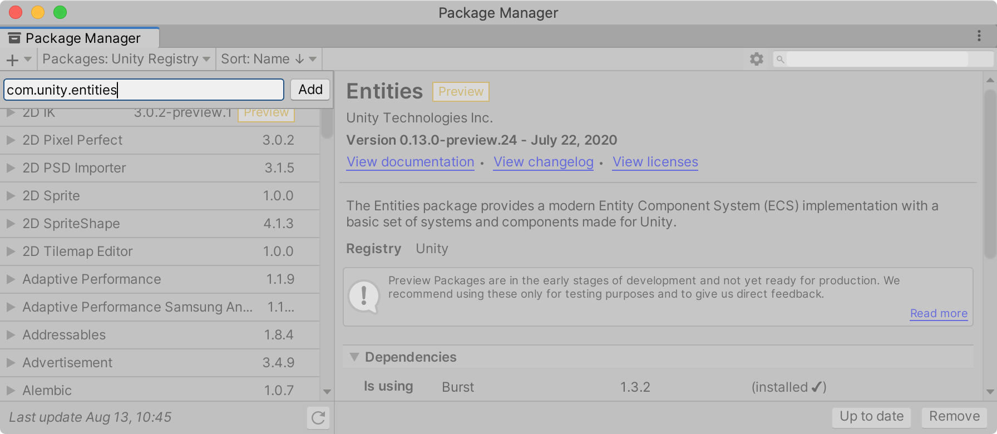Open the plus add-package menu
The image size is (997, 434).
point(18,59)
